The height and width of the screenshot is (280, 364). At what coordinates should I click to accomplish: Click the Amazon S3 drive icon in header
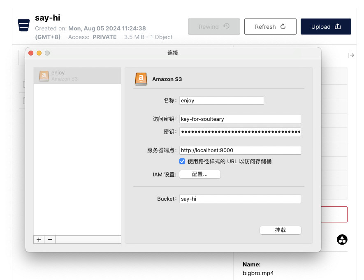pos(141,79)
